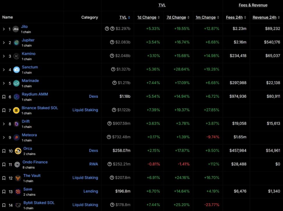Open the Kamino protocol link
The height and width of the screenshot is (211, 283).
click(29, 54)
